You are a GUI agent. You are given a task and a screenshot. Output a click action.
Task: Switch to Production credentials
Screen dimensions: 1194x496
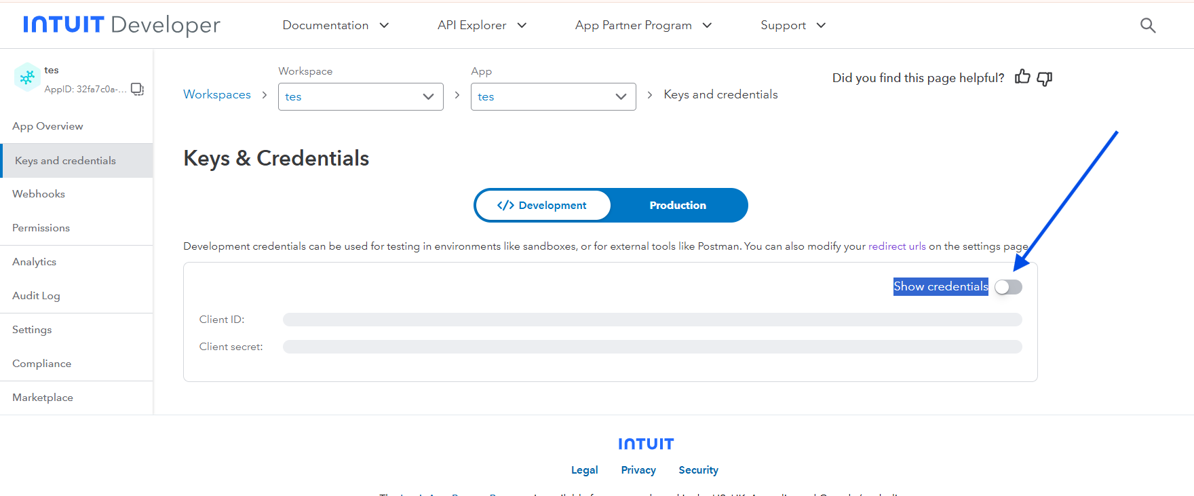pos(677,206)
